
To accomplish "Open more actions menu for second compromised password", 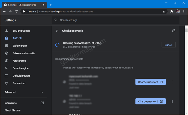I will point(172,101).
